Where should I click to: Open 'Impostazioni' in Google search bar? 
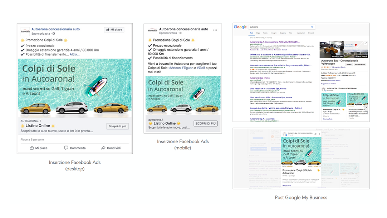[300, 33]
